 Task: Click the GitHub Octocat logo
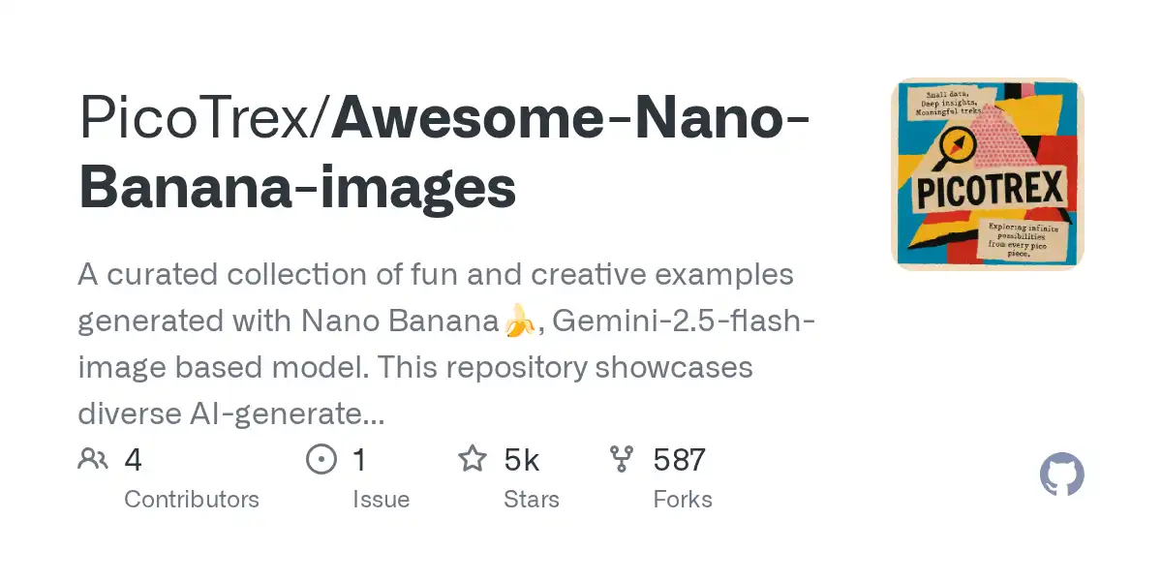click(1062, 475)
